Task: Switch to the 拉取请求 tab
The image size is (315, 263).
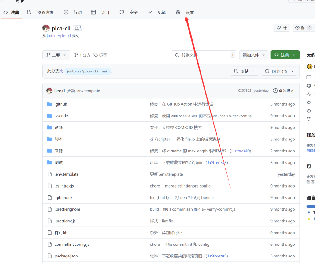Action: pos(40,12)
